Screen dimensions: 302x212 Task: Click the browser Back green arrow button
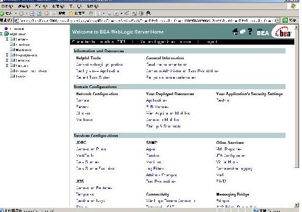pyautogui.click(x=2, y=14)
